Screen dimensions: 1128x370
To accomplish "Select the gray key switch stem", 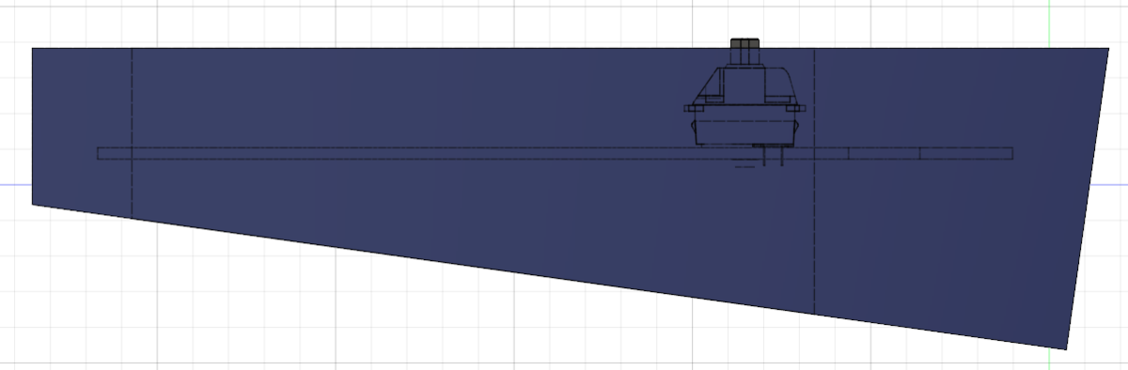I will coord(744,53).
